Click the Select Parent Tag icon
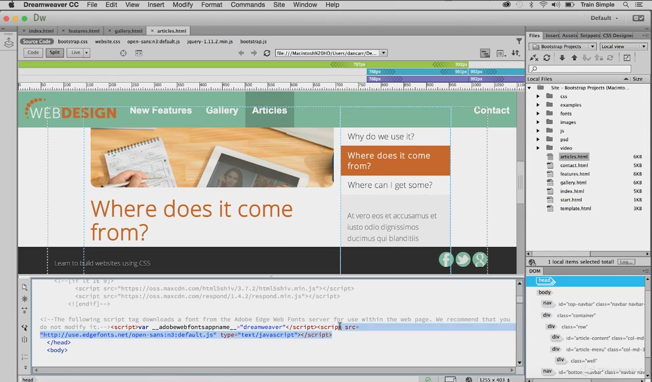652x382 pixels. click(24, 328)
